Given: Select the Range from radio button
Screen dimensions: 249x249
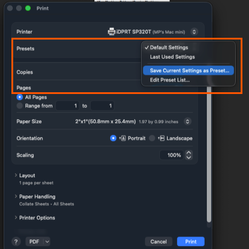Looking at the screenshot, I should 20,105.
